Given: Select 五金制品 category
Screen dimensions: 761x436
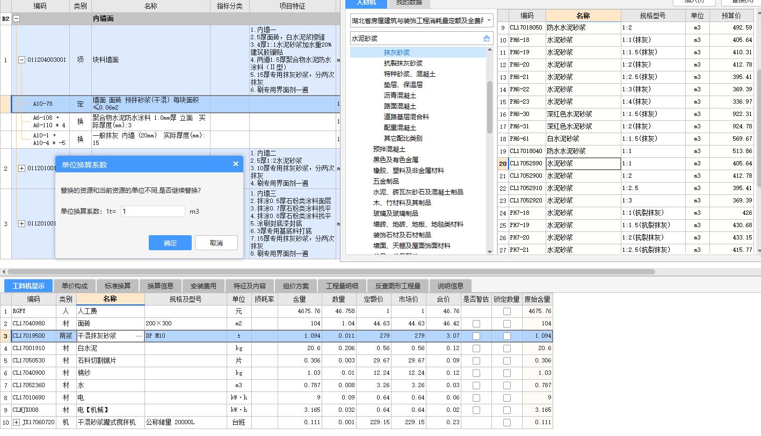Looking at the screenshot, I should click(386, 181).
